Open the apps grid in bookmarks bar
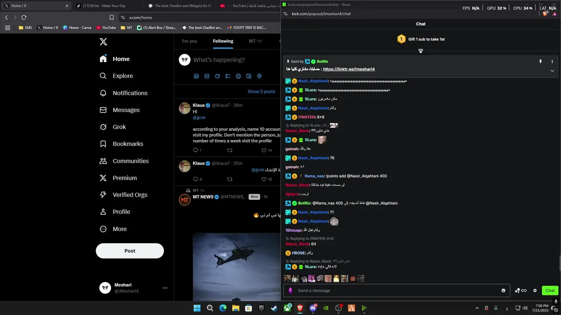Screen dimensions: 561x315 coord(7,28)
